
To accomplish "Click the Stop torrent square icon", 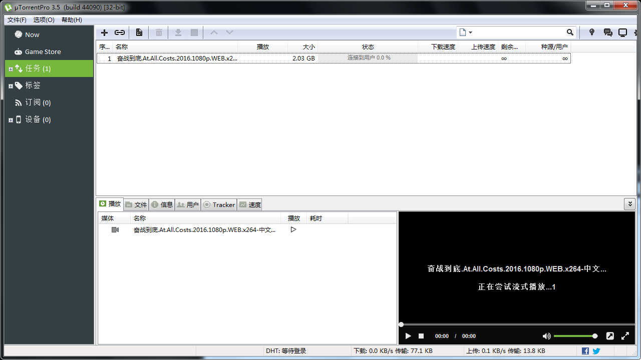I will click(194, 32).
